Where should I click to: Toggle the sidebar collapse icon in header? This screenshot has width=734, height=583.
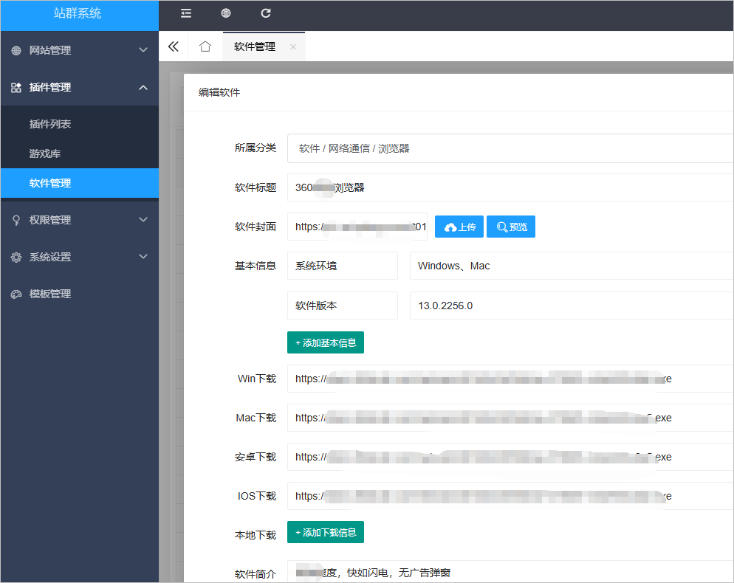coord(186,13)
